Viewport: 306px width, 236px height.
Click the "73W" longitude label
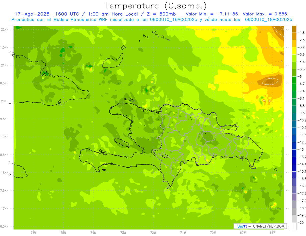coord(123,233)
